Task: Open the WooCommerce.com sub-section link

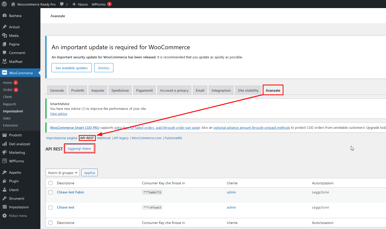Action: (147, 138)
